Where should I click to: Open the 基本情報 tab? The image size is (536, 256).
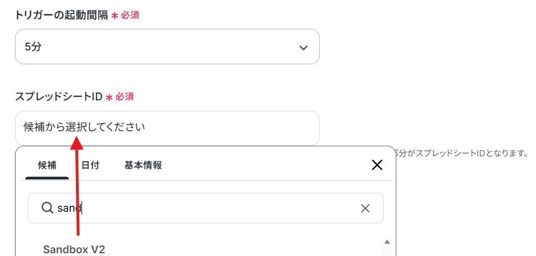(143, 166)
